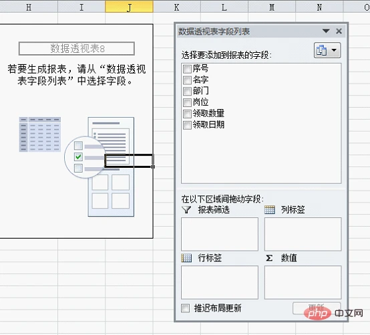This screenshot has height=335, width=370.
Task: Click the 列标签 grid icon
Action: click(270, 209)
